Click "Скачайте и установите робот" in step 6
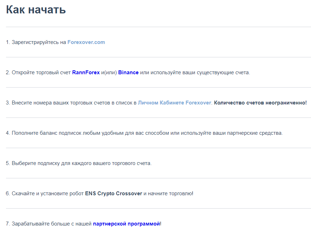 click(48, 193)
